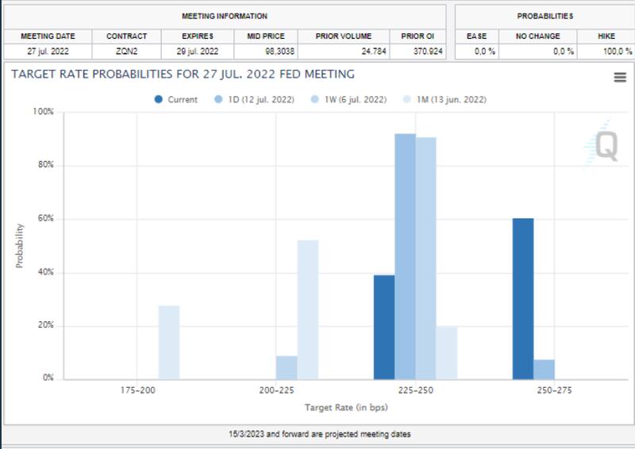Click the 1M bar at 200-225

307,309
